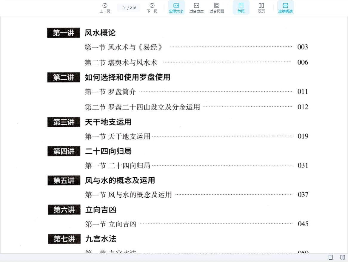
Task: Go to previous page (上一页)
Action: point(105,8)
